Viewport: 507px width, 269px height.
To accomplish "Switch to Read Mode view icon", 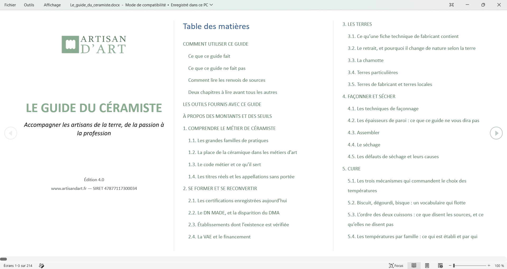I will 414,266.
